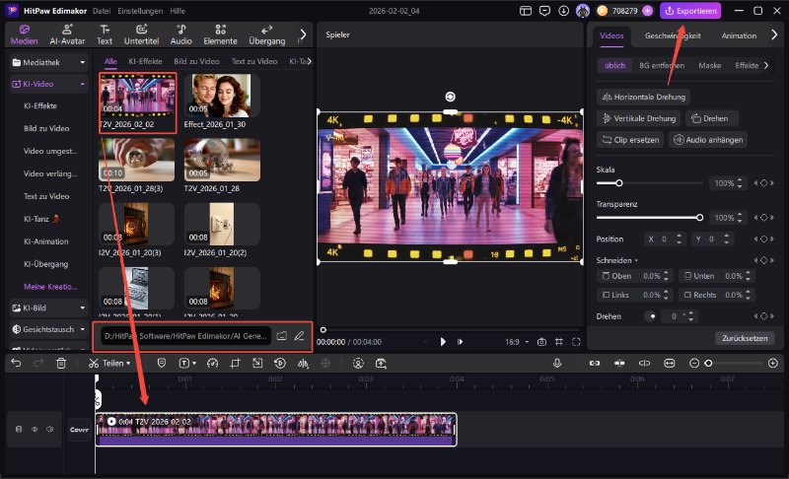The height and width of the screenshot is (479, 789).
Task: Delete the selected clip with trash icon
Action: pyautogui.click(x=61, y=363)
